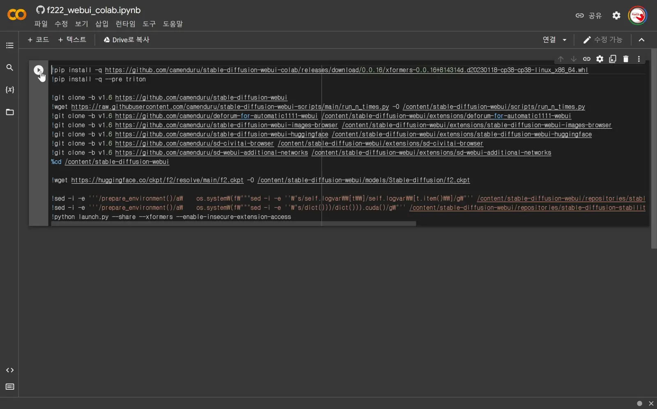Open the terminal panel icon
The height and width of the screenshot is (409, 657).
10,387
